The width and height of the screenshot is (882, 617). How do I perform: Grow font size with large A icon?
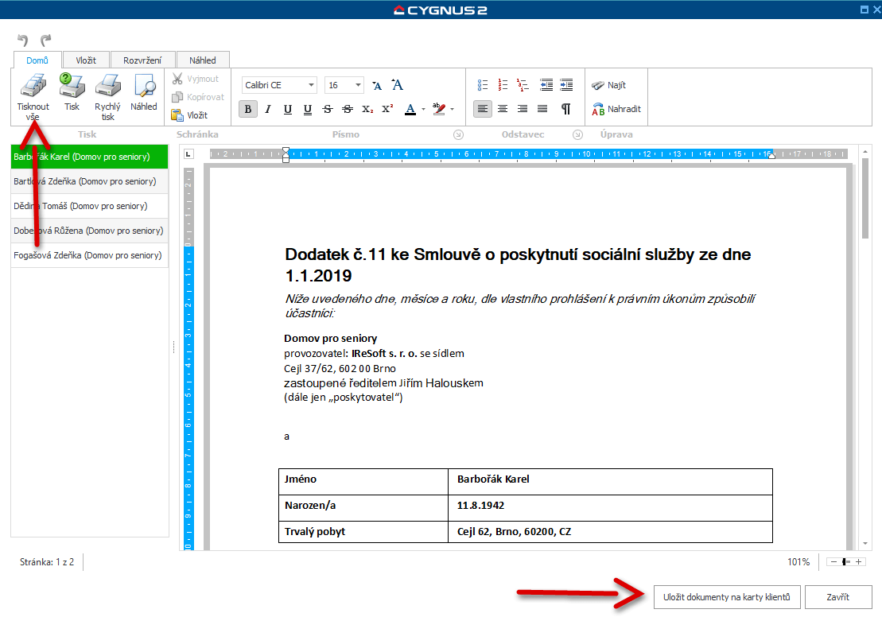[x=397, y=85]
